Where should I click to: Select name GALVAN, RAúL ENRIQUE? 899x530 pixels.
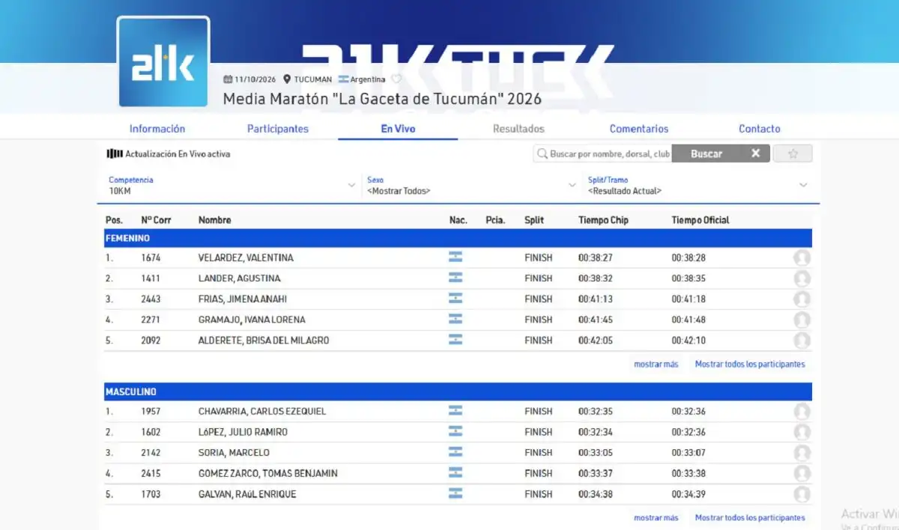[247, 494]
